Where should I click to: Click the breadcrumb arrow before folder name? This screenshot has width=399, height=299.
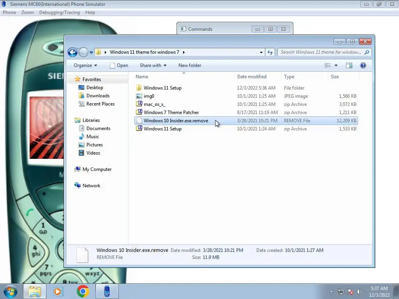105,53
